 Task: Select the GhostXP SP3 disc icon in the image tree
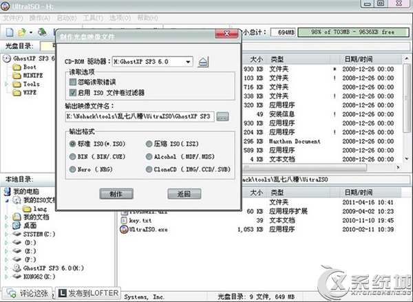pos(7,58)
